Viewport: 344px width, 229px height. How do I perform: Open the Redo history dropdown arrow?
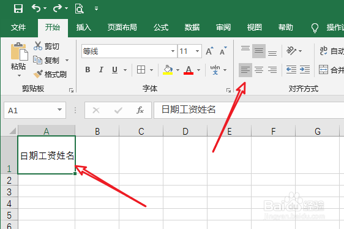click(66, 9)
